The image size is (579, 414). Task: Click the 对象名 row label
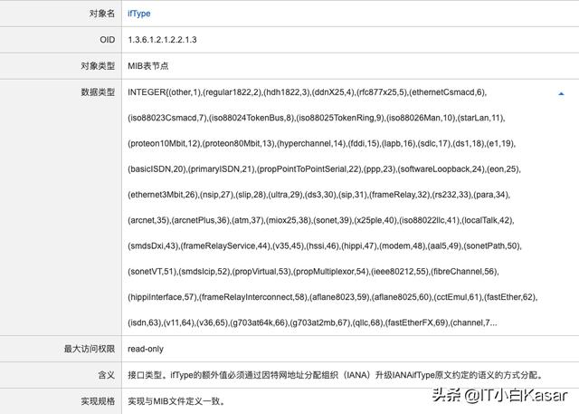[102, 14]
